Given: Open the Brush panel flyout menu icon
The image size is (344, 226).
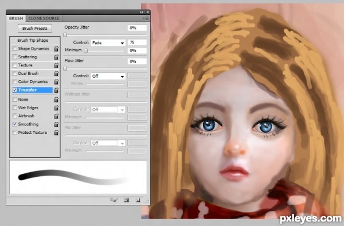Looking at the screenshot, I should point(146,18).
